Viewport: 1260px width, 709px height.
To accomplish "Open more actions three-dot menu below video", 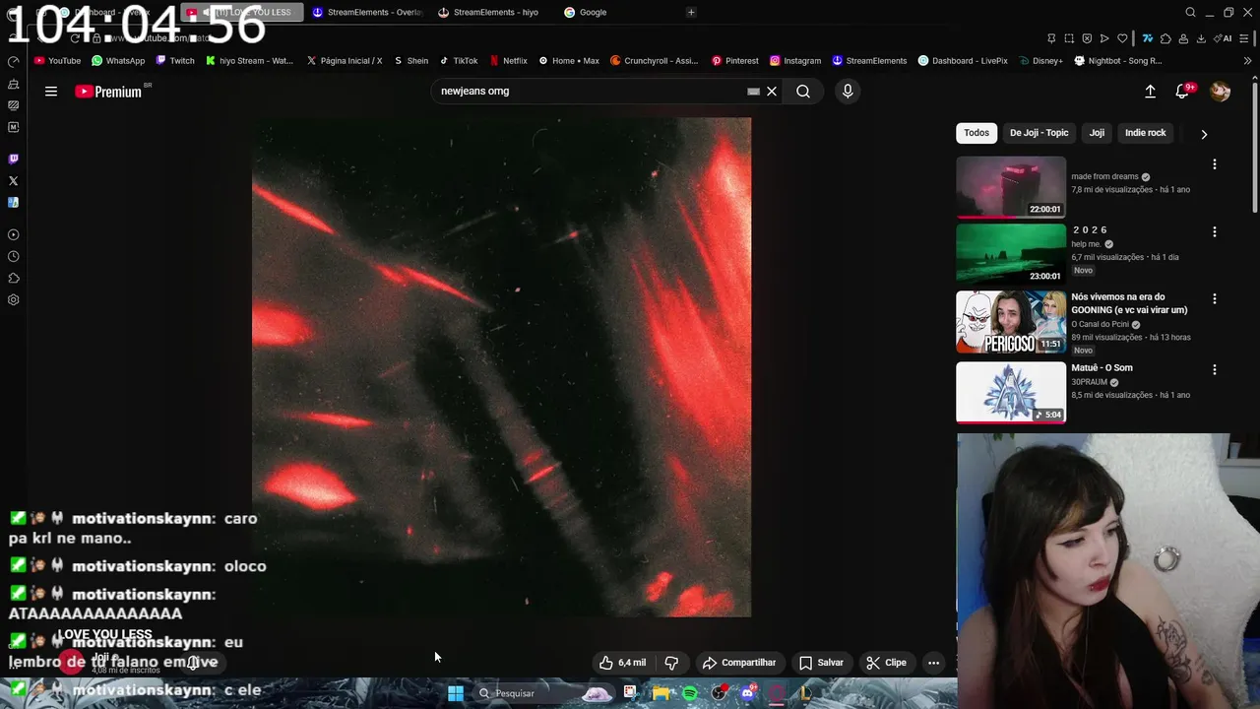I will tap(933, 663).
